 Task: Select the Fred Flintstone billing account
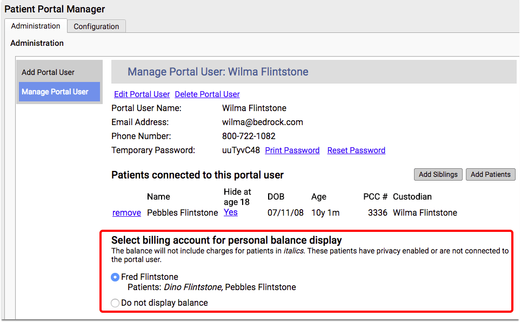pos(115,277)
